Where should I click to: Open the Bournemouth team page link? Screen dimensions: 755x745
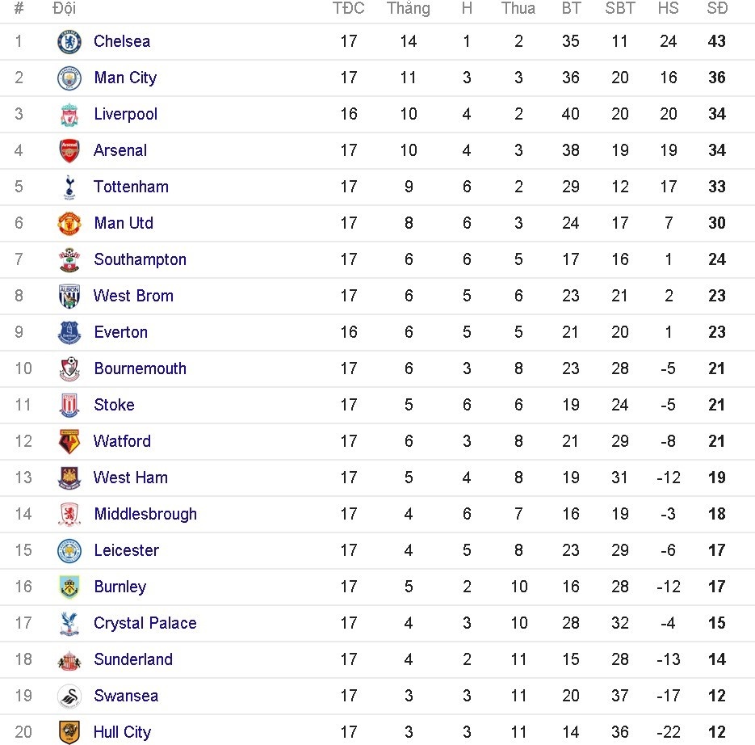point(140,368)
